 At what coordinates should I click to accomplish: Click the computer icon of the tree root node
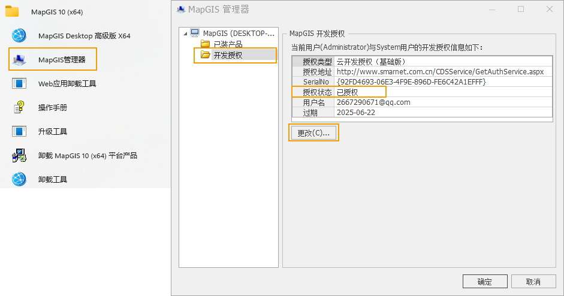[195, 33]
